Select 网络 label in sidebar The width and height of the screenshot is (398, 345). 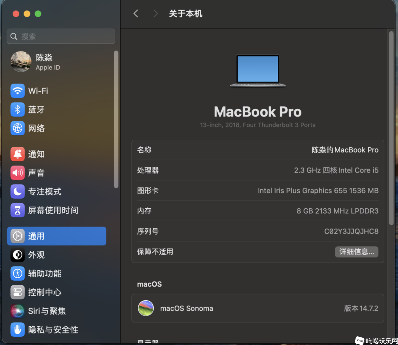click(x=36, y=128)
